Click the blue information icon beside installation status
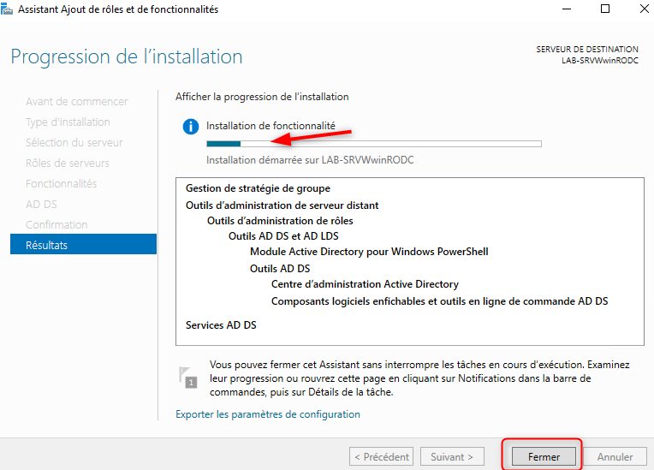654x470 pixels. [x=191, y=126]
